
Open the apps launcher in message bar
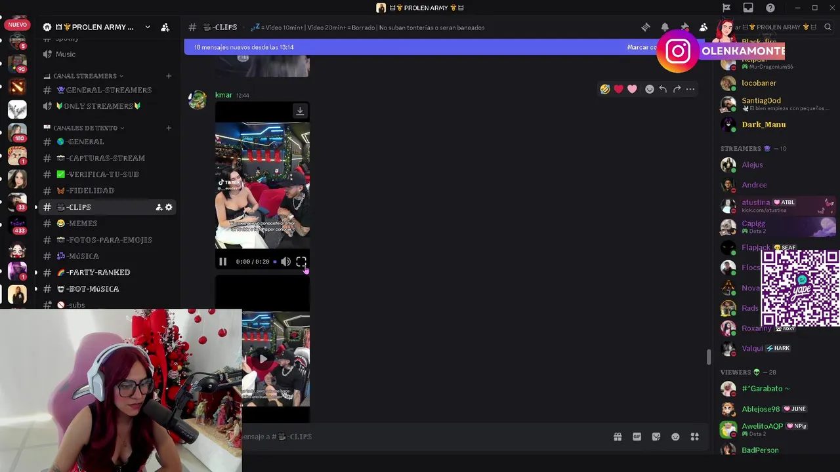(x=695, y=437)
